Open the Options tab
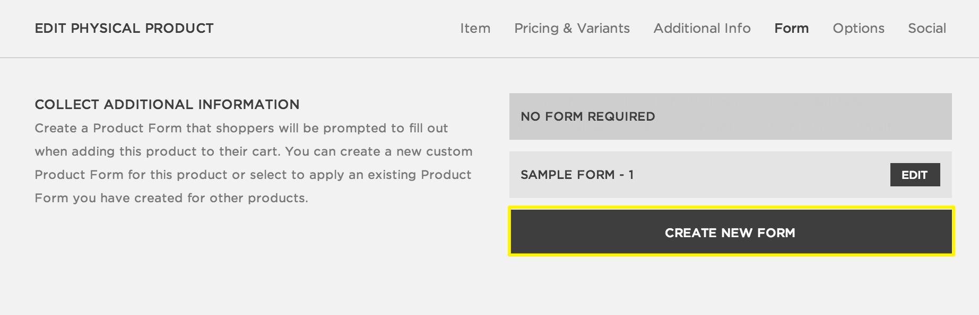Screen dimensions: 979x315 pos(858,28)
